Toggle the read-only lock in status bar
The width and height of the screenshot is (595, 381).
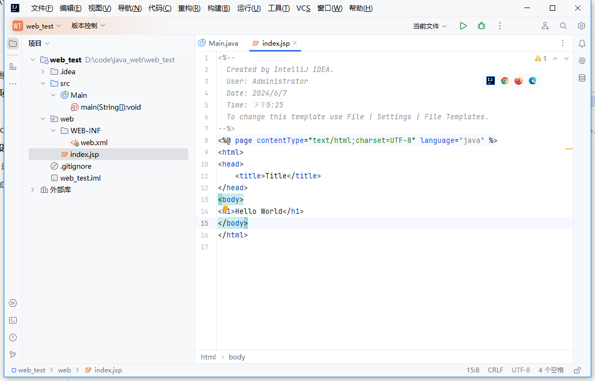(x=577, y=370)
